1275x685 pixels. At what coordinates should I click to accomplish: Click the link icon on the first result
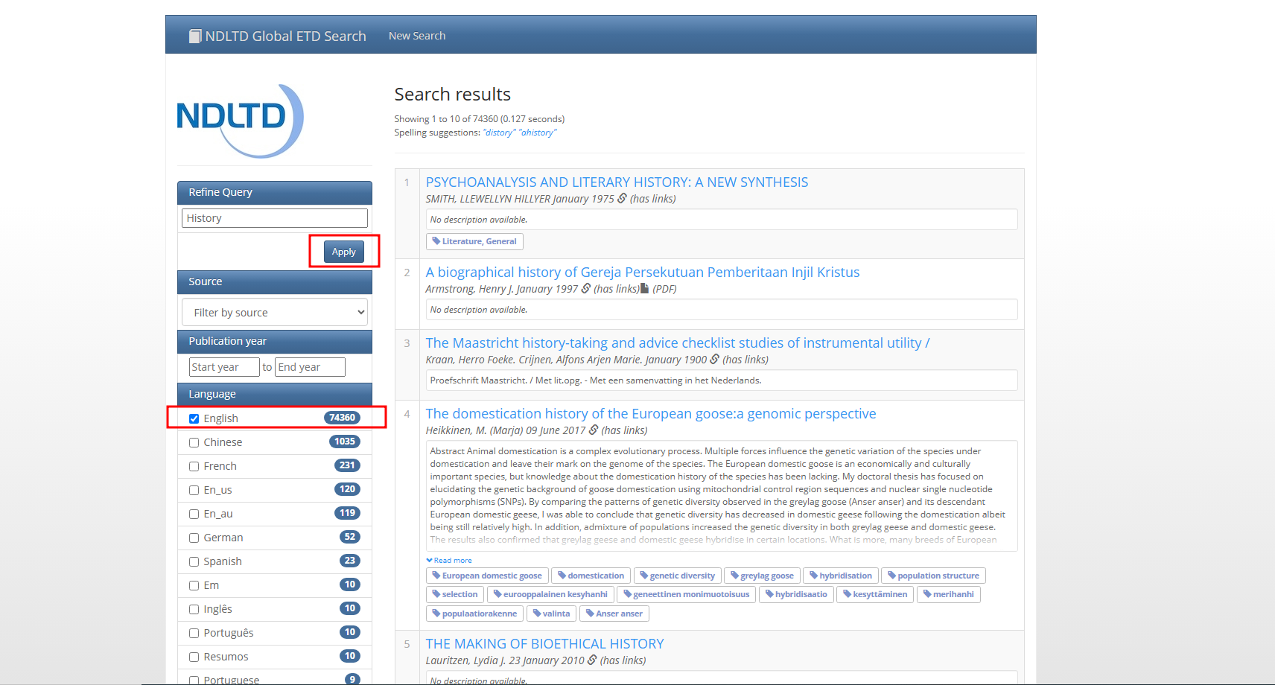click(x=622, y=199)
